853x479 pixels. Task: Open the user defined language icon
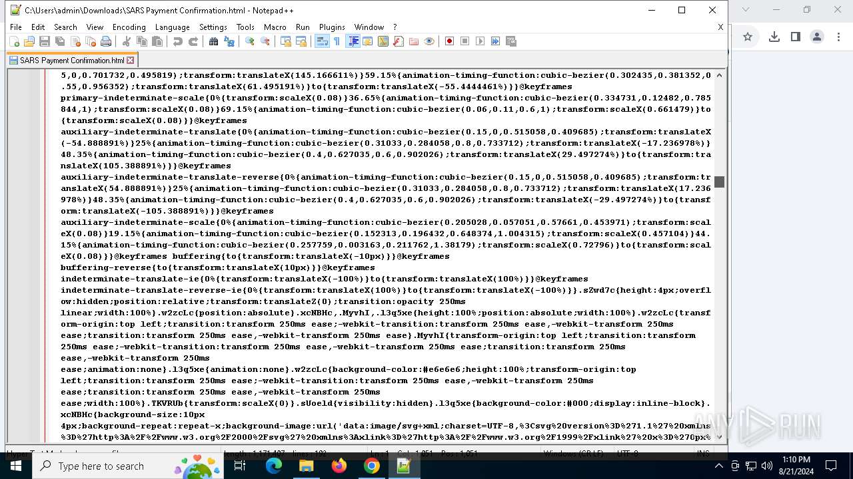pyautogui.click(x=368, y=41)
